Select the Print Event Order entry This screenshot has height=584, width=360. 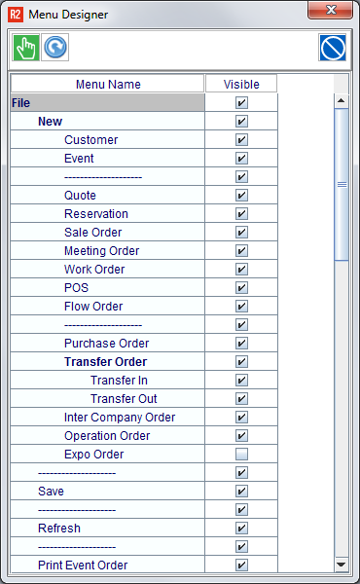pyautogui.click(x=108, y=565)
